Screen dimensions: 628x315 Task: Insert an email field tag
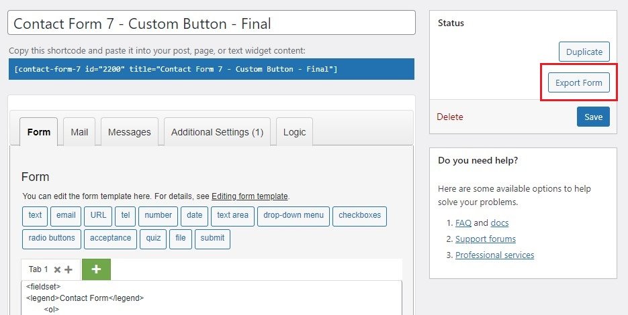pyautogui.click(x=66, y=216)
